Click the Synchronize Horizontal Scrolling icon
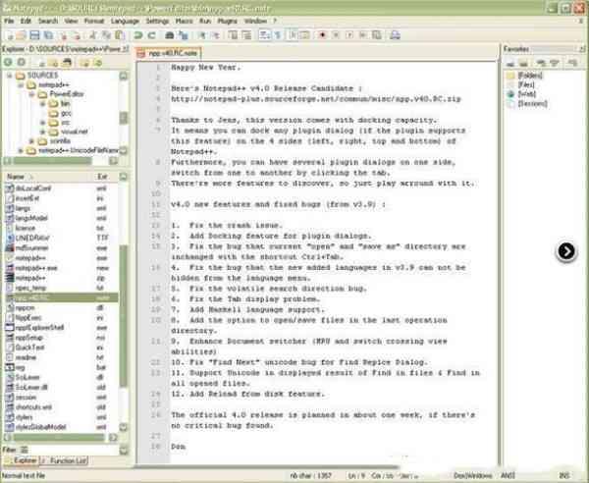 (x=246, y=35)
